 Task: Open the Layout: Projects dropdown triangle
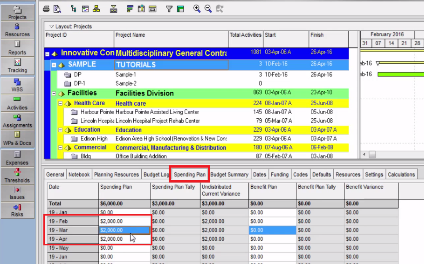tap(51, 27)
